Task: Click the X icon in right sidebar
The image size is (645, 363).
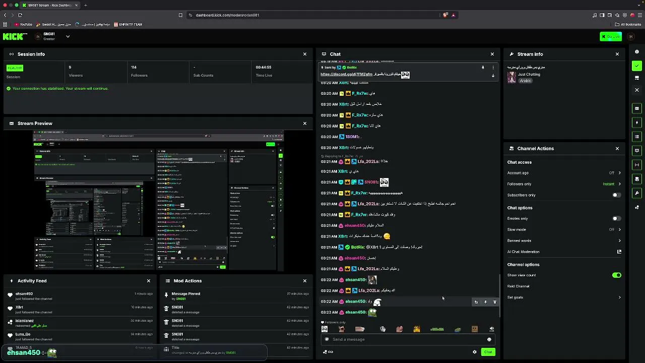Action: click(637, 90)
